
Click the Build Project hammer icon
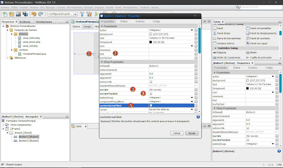click(x=82, y=14)
